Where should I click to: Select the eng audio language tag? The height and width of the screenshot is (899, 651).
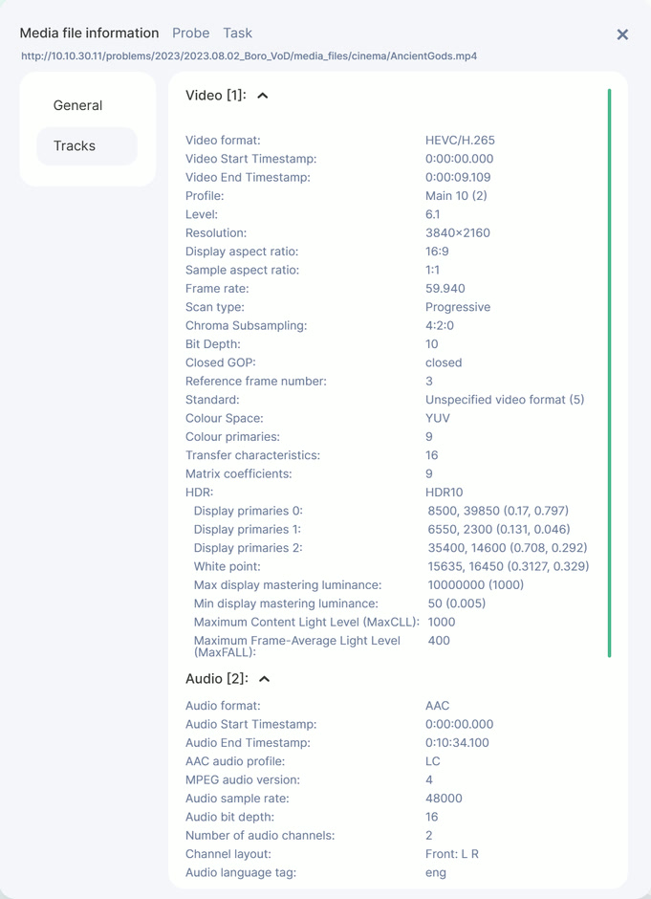[436, 872]
